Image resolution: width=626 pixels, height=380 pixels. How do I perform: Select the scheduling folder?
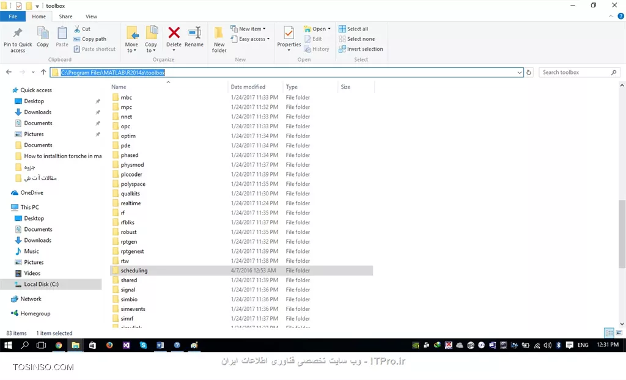(241, 270)
